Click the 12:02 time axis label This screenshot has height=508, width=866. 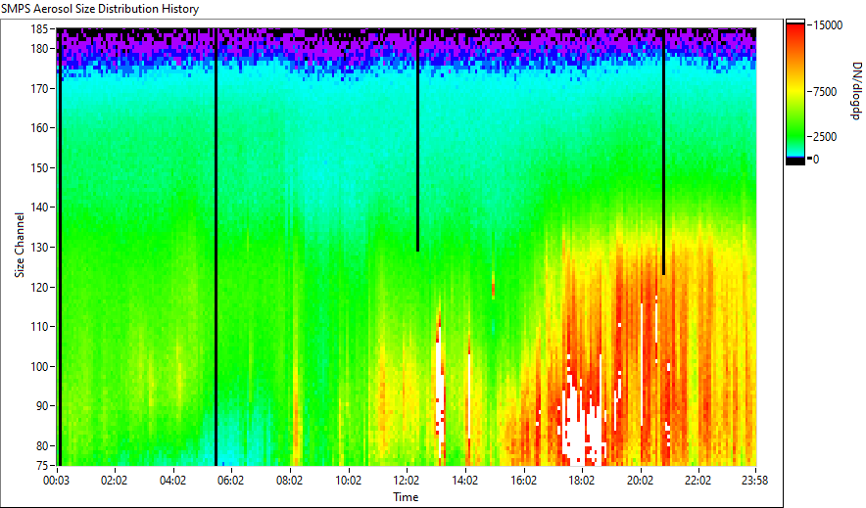pyautogui.click(x=407, y=481)
